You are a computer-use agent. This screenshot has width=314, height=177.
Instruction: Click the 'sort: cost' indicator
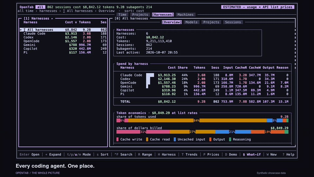(x=134, y=11)
